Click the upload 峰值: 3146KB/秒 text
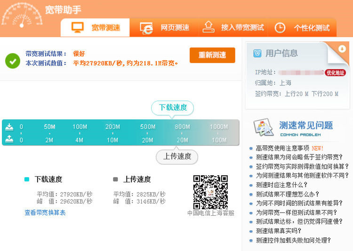 click(139, 201)
